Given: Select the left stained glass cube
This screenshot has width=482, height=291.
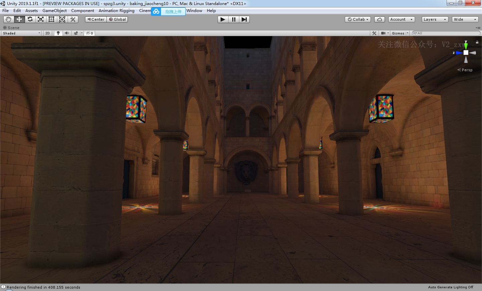Looking at the screenshot, I should (x=136, y=109).
